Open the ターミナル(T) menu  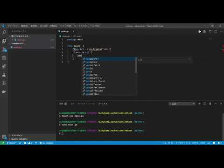tap(81, 26)
